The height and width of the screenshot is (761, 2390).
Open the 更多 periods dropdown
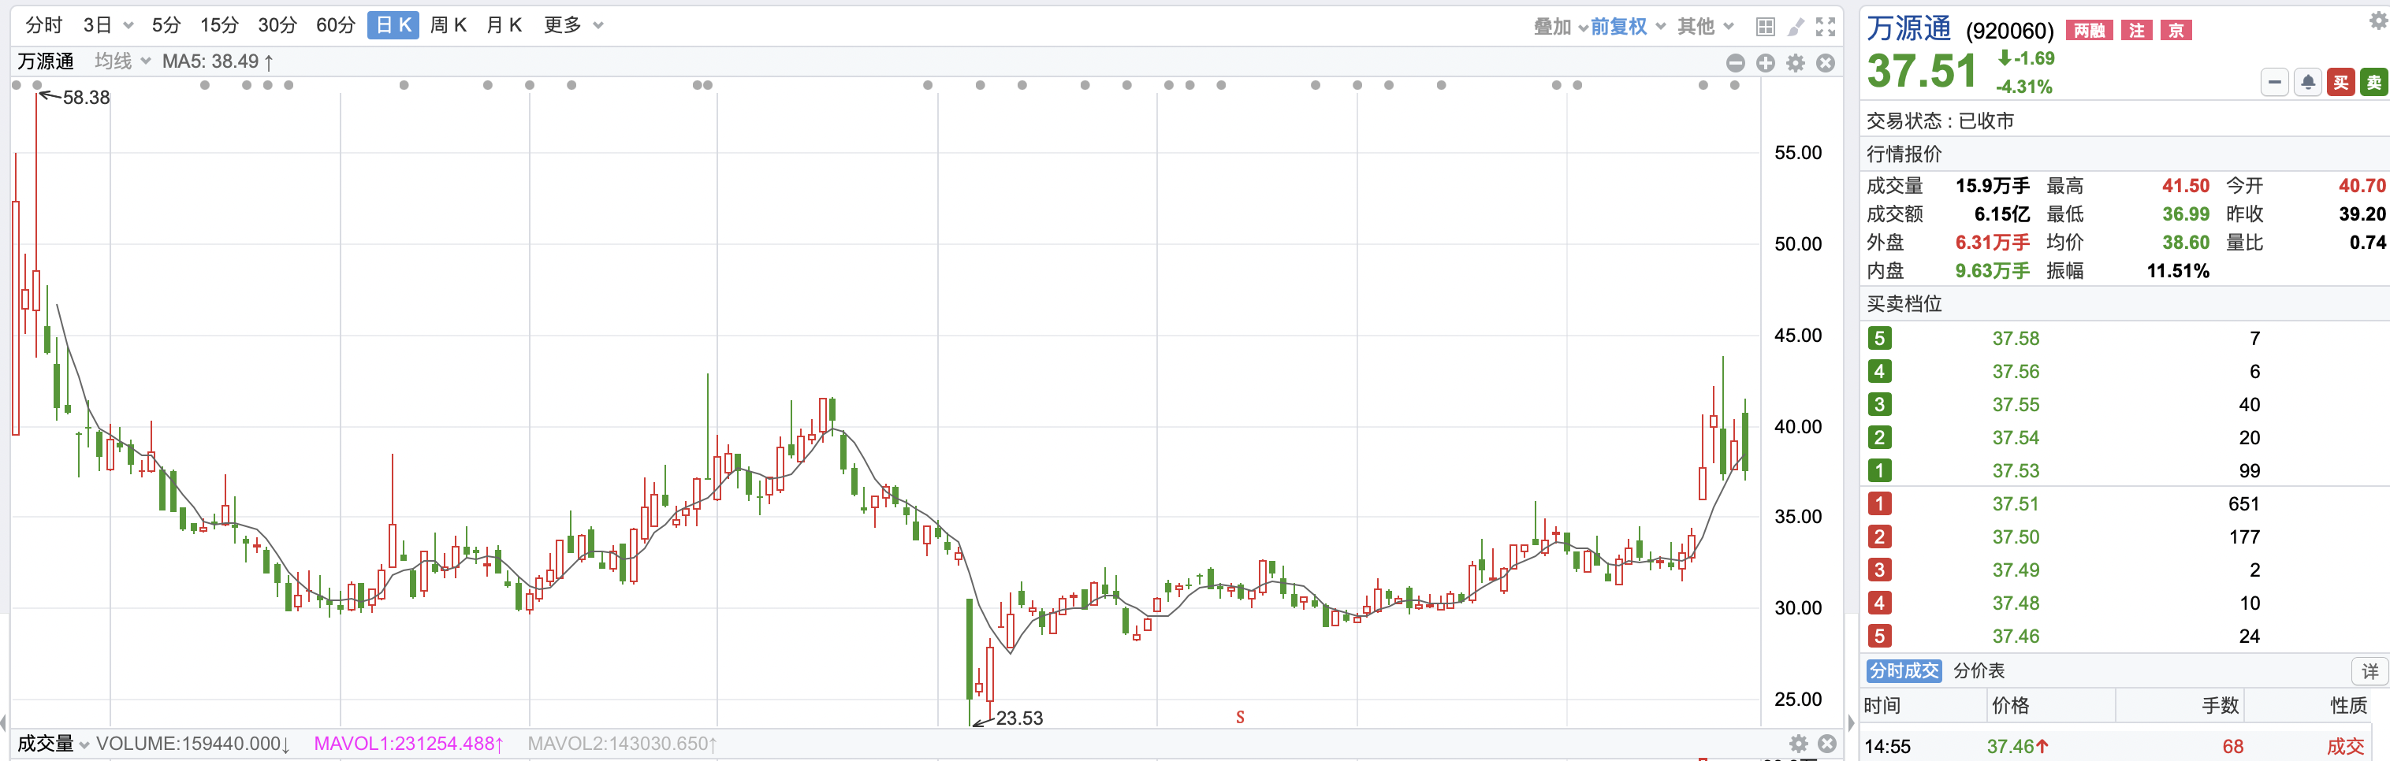[x=598, y=26]
